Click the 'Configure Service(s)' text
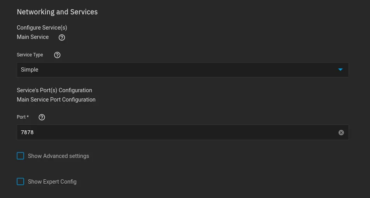Viewport: 370px width, 198px height. coord(42,28)
